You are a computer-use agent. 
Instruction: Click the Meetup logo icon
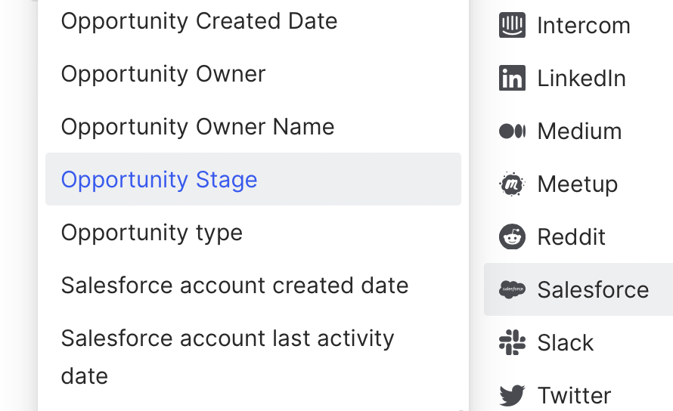[512, 184]
